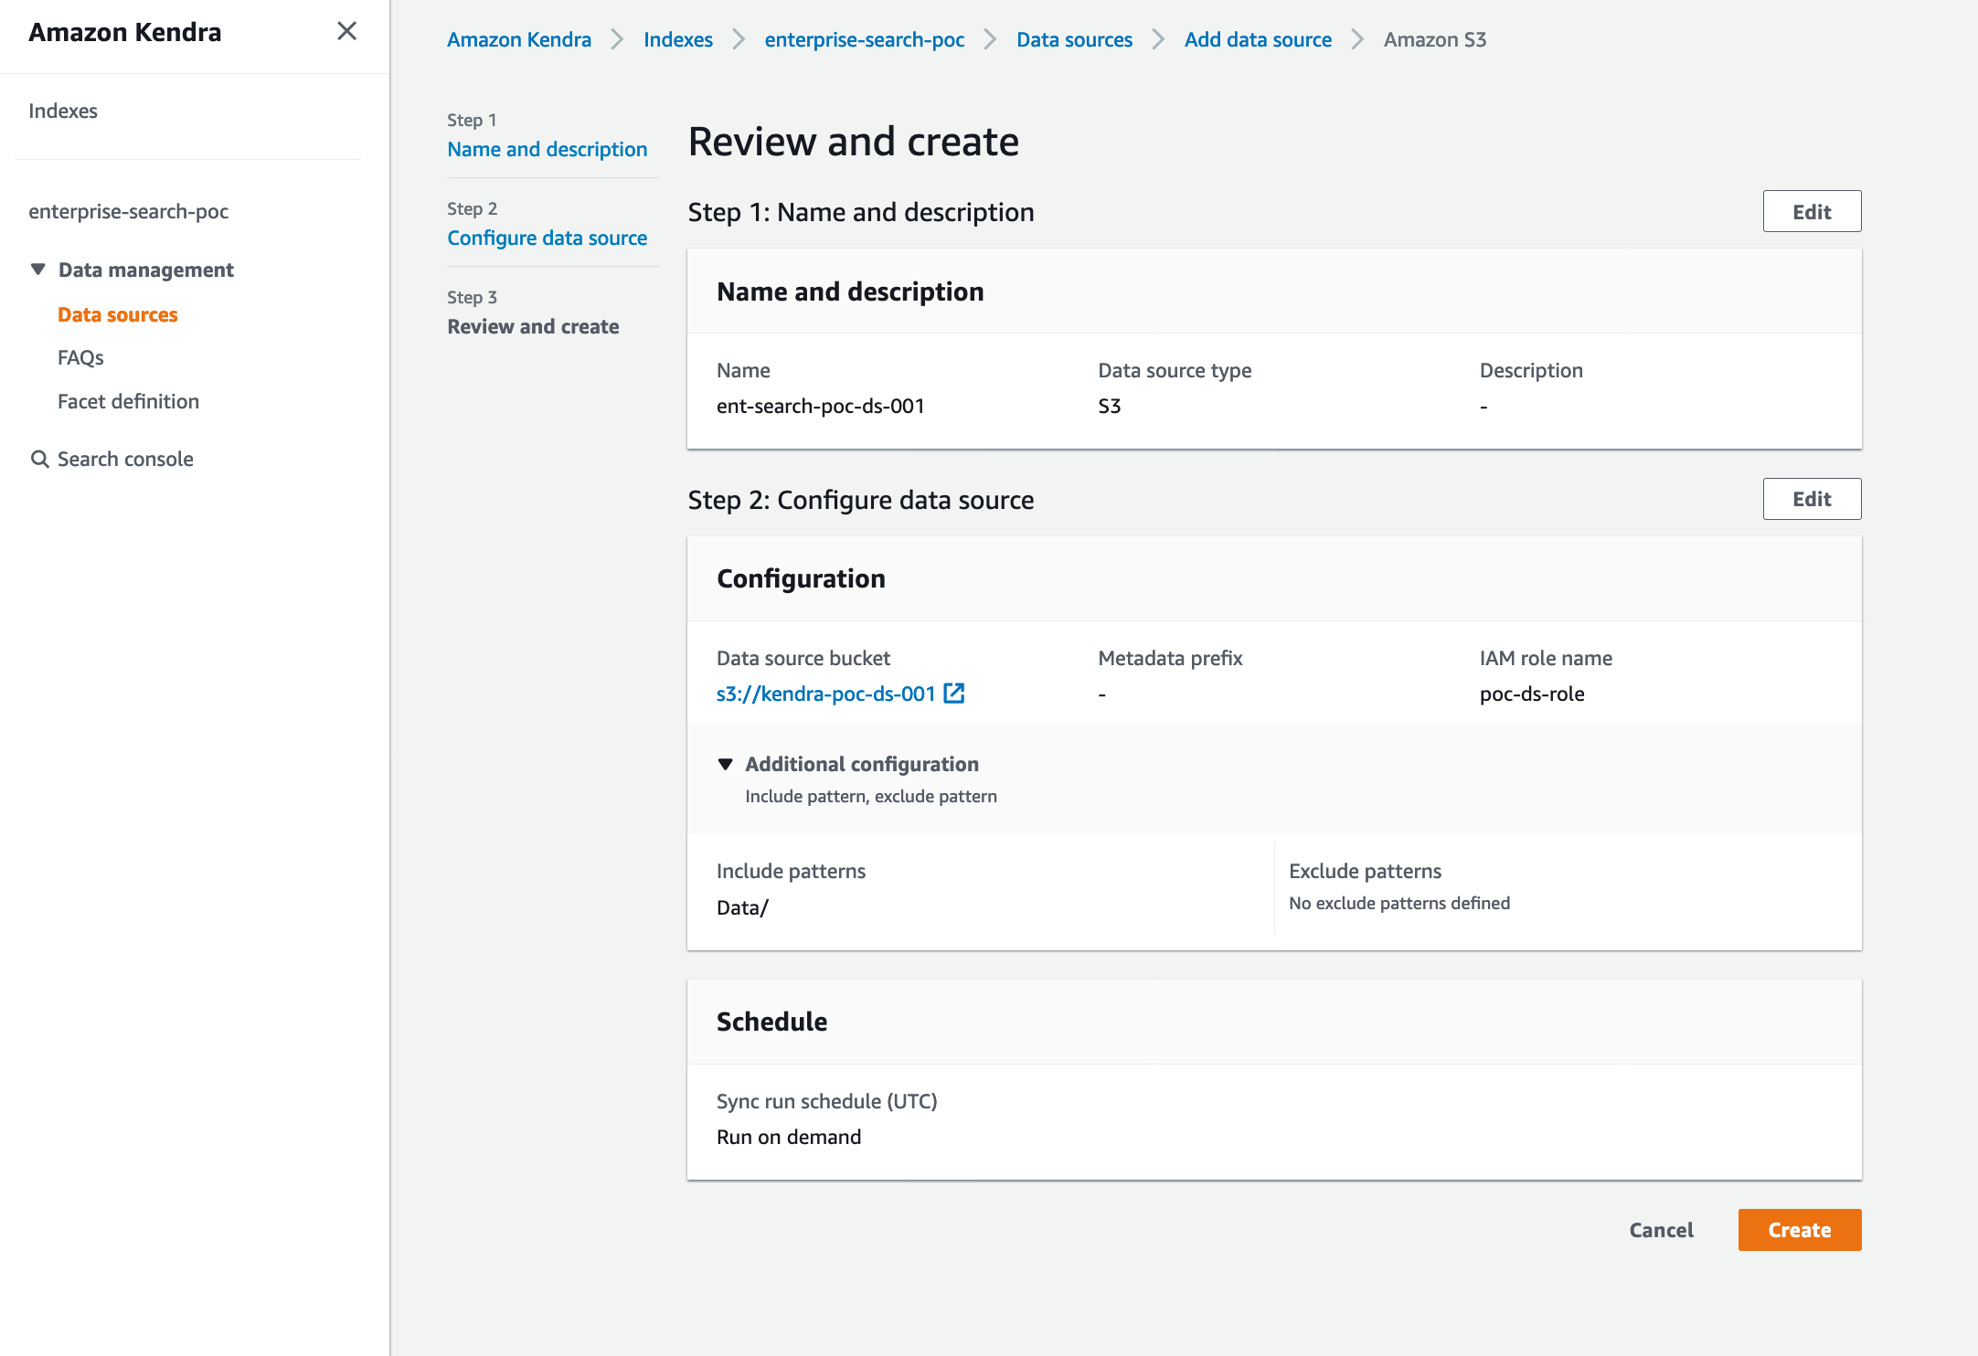Click No exclude patterns defined text
The image size is (1978, 1356).
coord(1399,903)
